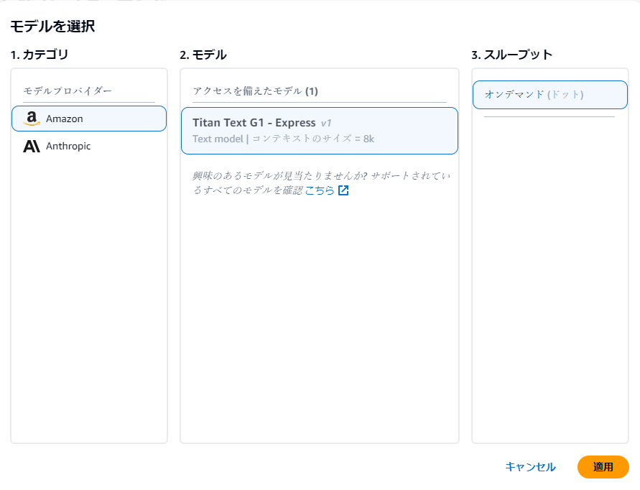Click the キャンセル button
640x490 pixels.
(x=530, y=467)
